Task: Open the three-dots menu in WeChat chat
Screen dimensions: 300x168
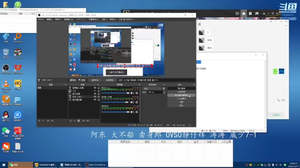Action: [286, 25]
